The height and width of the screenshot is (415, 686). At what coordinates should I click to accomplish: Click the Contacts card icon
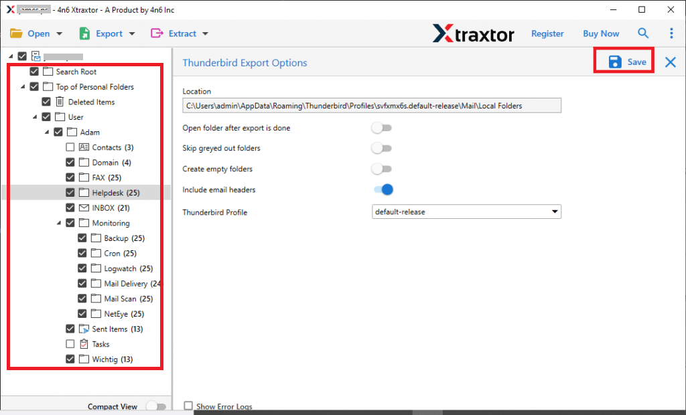tap(84, 147)
